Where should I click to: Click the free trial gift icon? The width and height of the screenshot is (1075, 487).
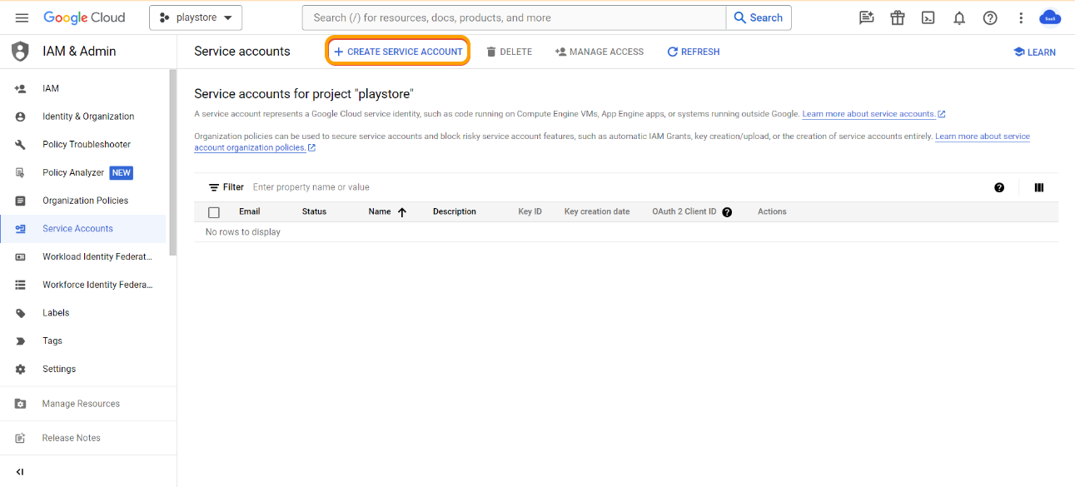(x=898, y=17)
